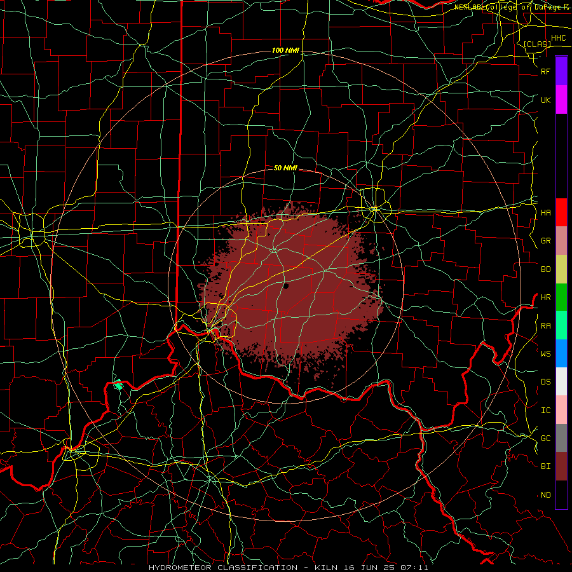Click the 16 JUN 25 date text
The width and height of the screenshot is (572, 572).
pyautogui.click(x=369, y=568)
